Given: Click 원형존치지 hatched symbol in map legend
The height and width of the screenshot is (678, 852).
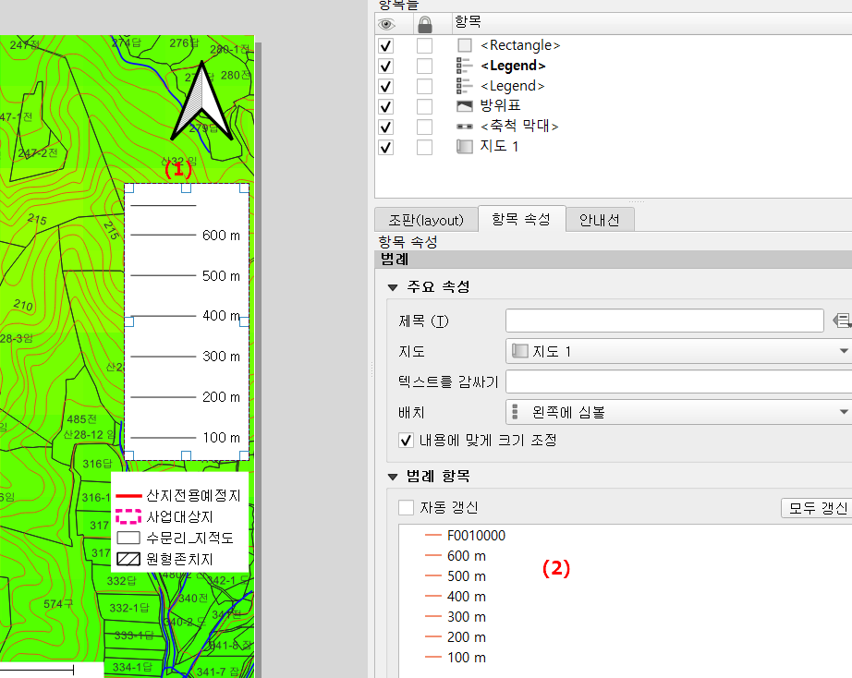Looking at the screenshot, I should point(128,559).
